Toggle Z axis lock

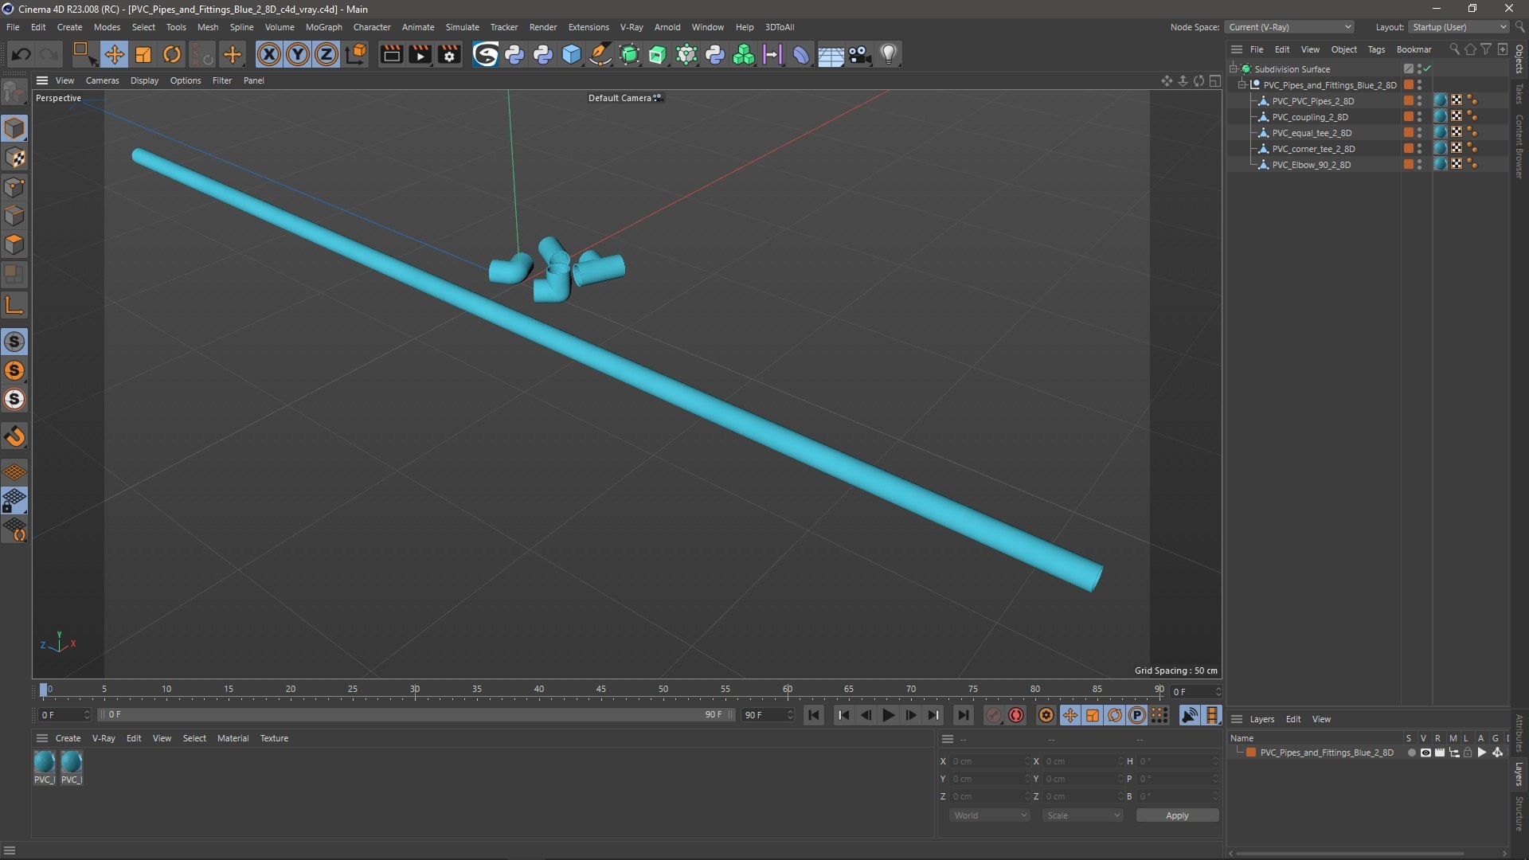326,54
